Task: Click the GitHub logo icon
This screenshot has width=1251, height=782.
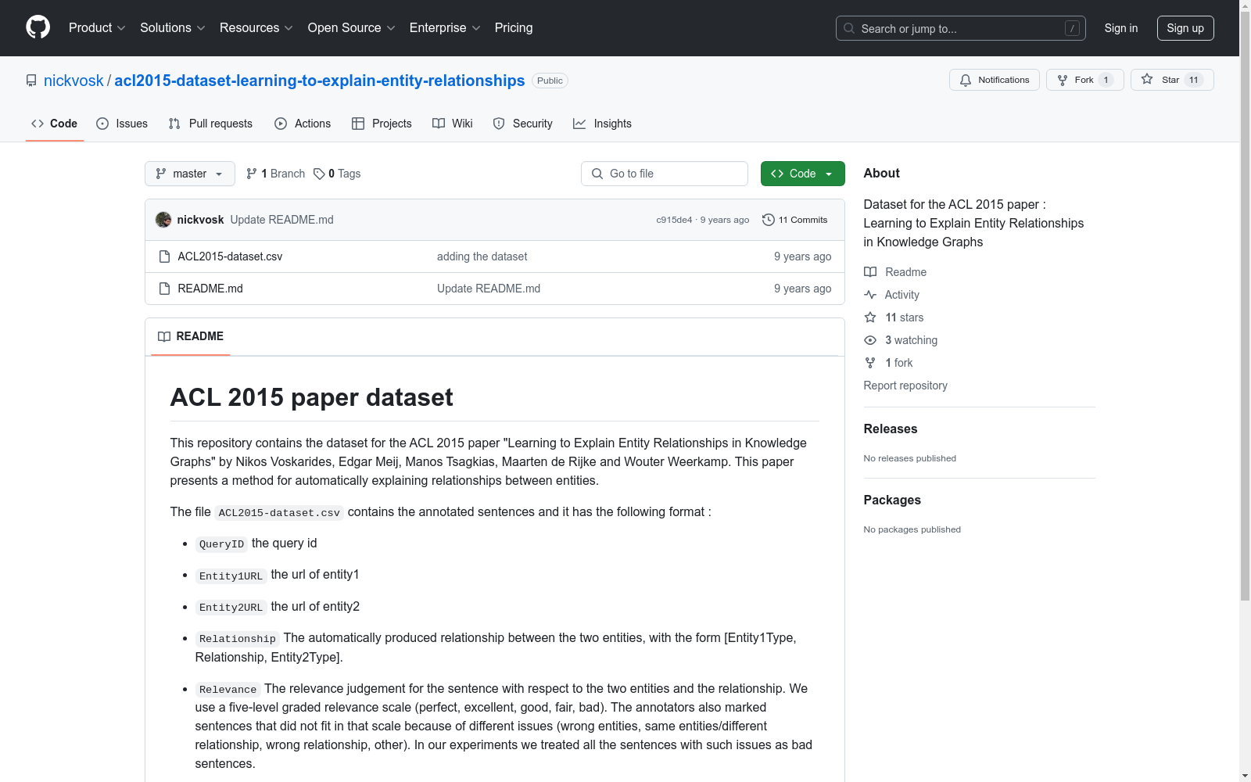Action: point(38,27)
